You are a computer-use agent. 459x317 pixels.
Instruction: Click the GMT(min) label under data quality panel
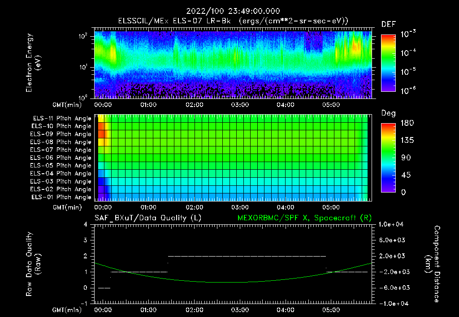[67, 310]
